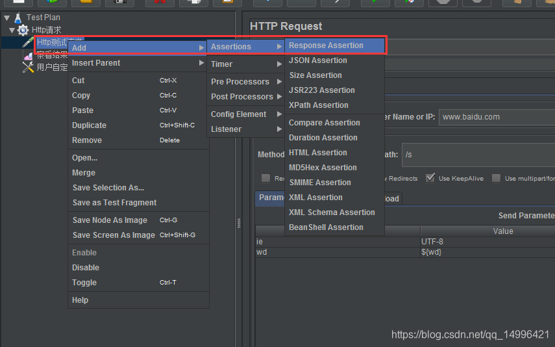
Task: Click the Path field containing /s
Action: click(x=478, y=155)
